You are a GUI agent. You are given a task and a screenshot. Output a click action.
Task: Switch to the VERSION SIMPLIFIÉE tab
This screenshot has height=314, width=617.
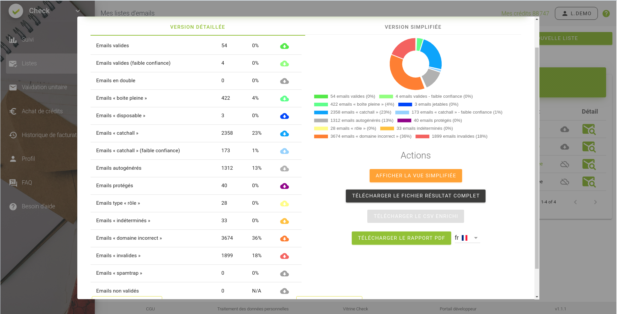(x=413, y=27)
